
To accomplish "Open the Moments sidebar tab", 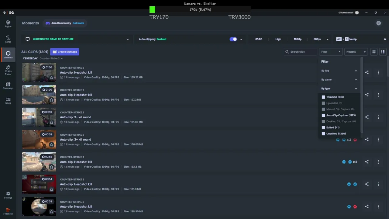I will point(8,55).
